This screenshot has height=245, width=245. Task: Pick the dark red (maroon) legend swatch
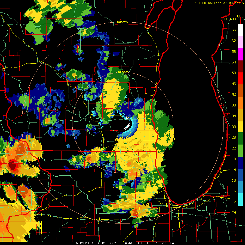[240, 66]
